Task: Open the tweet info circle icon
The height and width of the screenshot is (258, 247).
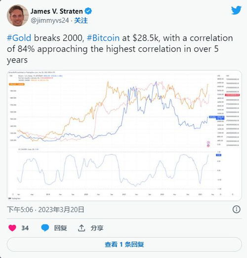Action: tap(236, 209)
